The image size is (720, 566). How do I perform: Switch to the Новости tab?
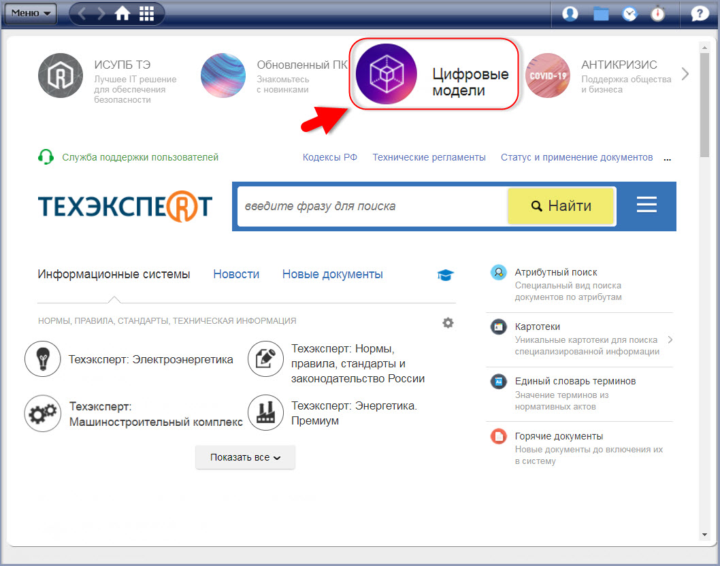[236, 274]
